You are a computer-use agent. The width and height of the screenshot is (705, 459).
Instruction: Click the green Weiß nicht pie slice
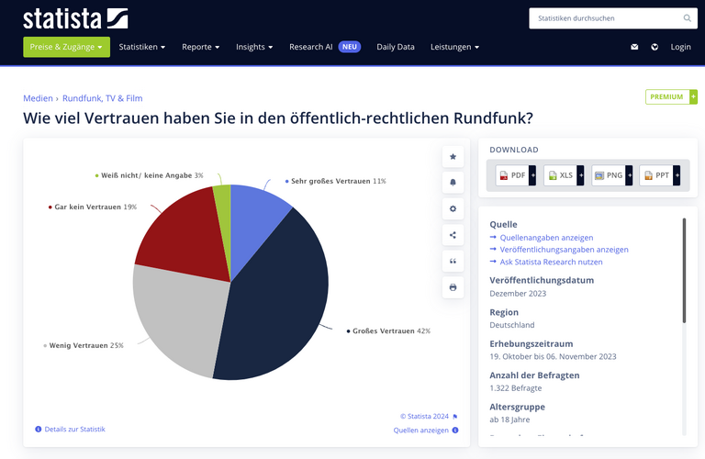[x=223, y=216]
